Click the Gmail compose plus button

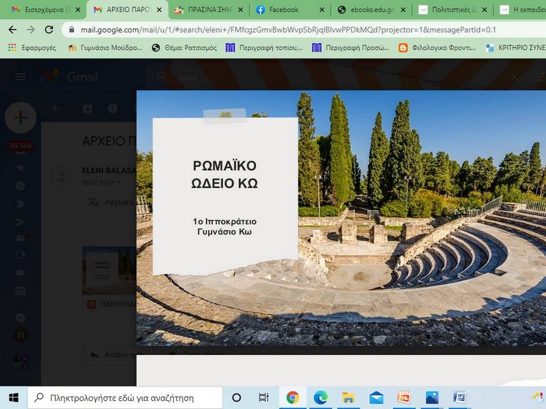tap(20, 117)
